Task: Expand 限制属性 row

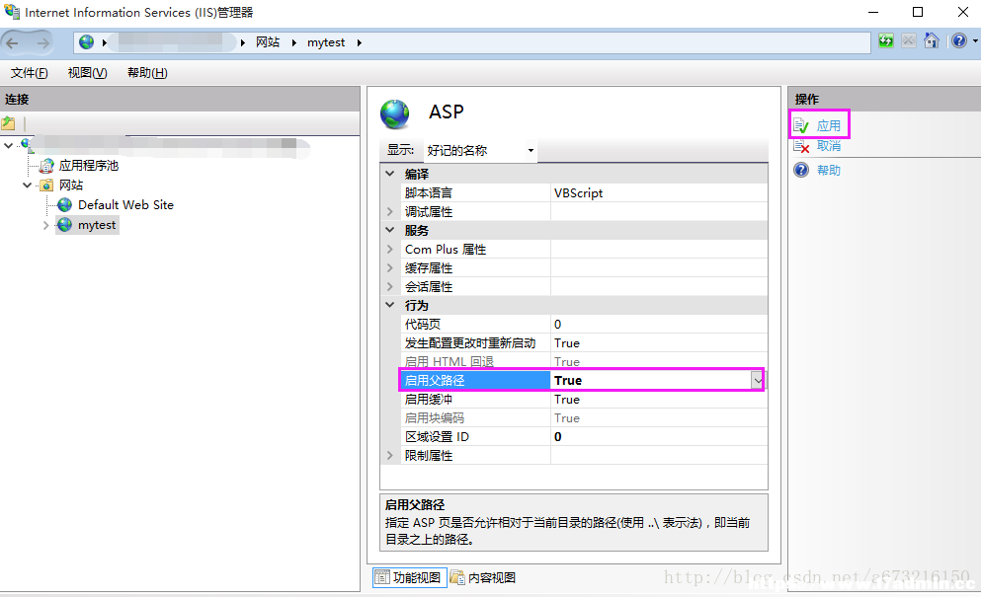Action: pos(390,455)
